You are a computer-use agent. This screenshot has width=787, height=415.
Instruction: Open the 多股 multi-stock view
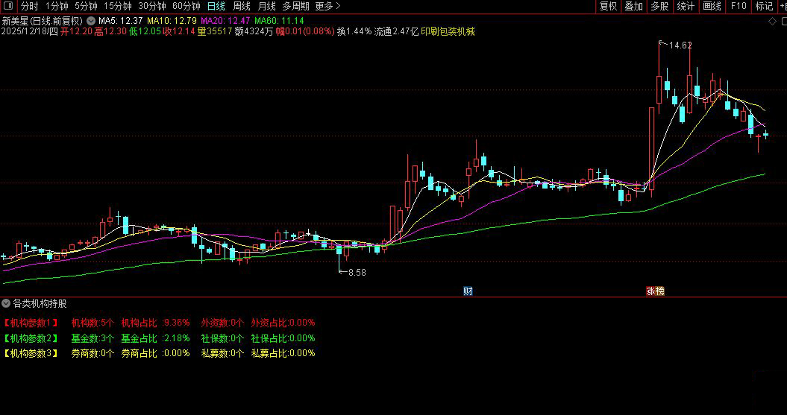659,6
